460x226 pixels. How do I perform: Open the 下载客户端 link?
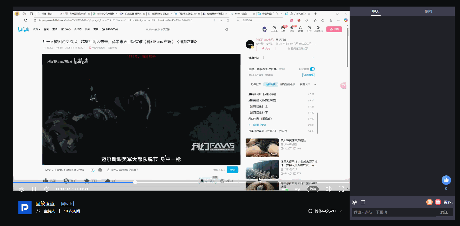(110, 29)
